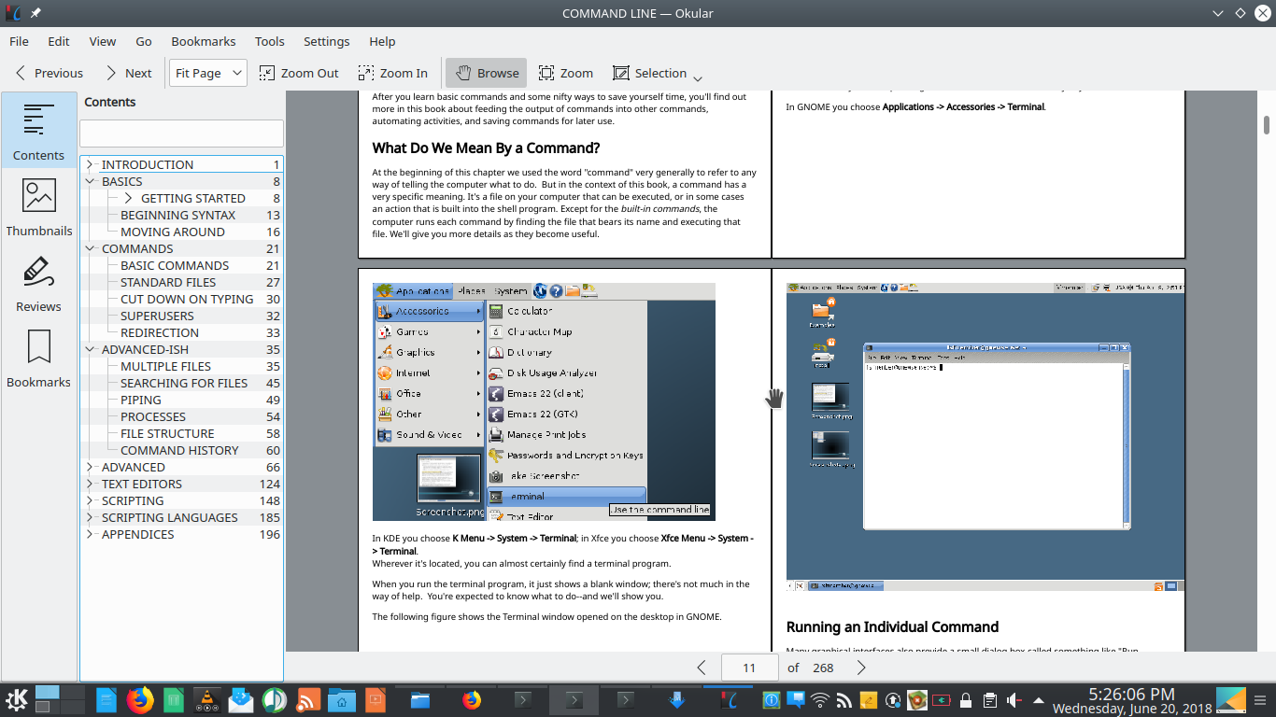Select STANDARD FILES in contents tree
The image size is (1276, 717).
168,282
